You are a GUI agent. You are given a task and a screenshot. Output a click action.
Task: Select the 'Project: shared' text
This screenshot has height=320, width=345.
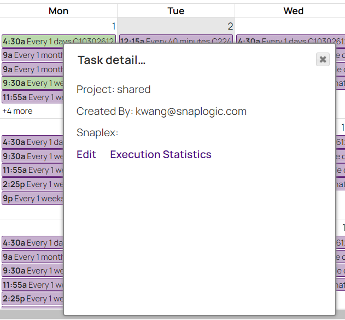(114, 89)
